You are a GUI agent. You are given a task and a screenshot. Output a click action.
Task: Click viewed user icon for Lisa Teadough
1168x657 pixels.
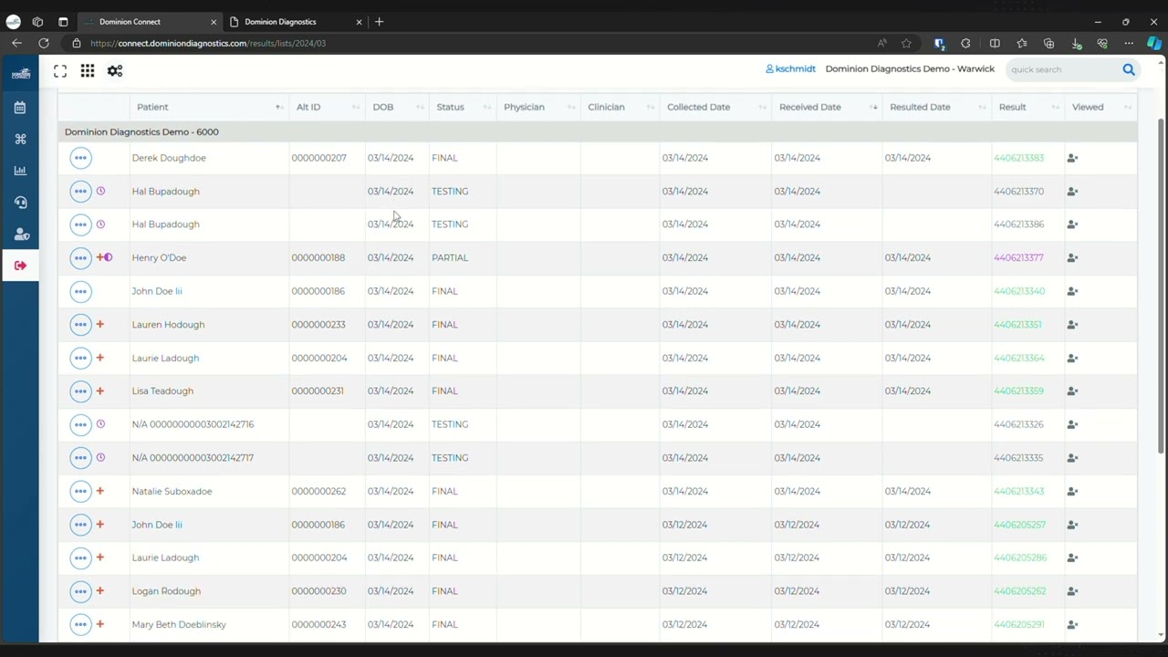(x=1072, y=391)
